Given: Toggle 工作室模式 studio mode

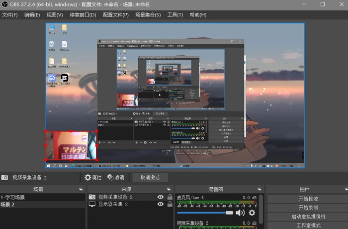Looking at the screenshot, I should [308, 225].
